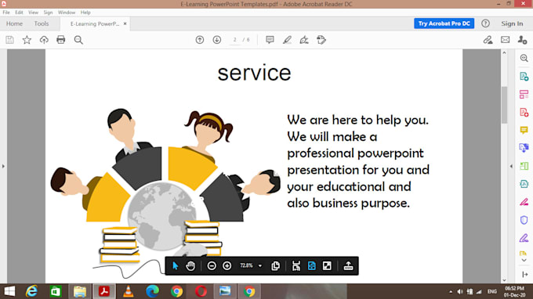533x299 pixels.
Task: Dock the floating toolbar
Action: [349, 266]
